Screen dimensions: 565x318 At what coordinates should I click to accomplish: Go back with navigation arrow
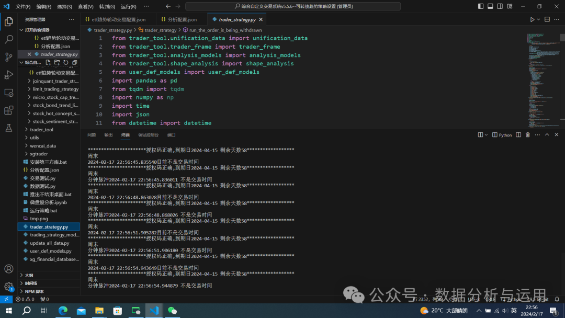click(168, 6)
